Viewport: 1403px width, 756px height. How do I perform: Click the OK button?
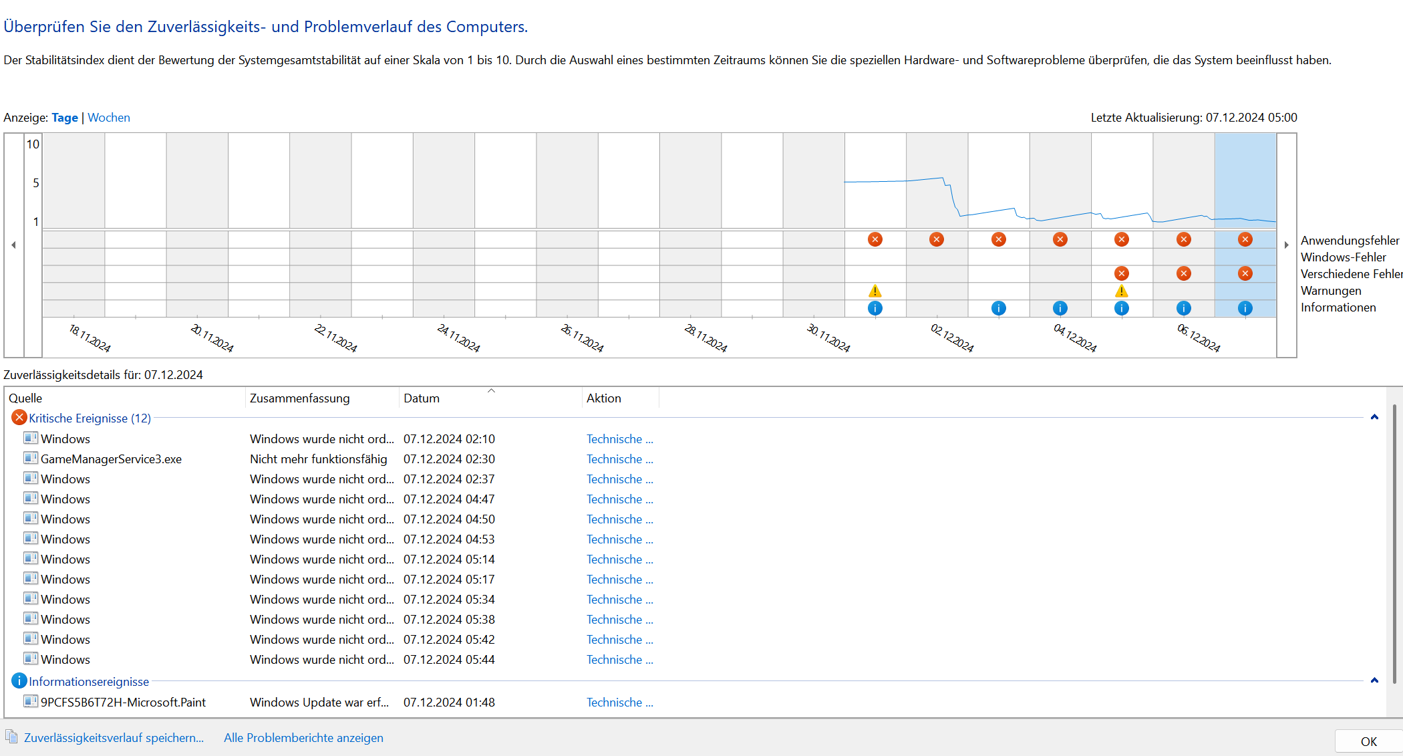1368,741
